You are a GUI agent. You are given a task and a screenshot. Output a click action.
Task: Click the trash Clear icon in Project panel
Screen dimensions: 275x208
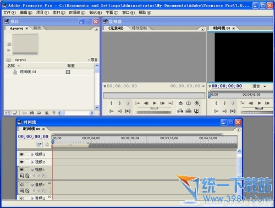coord(54,113)
